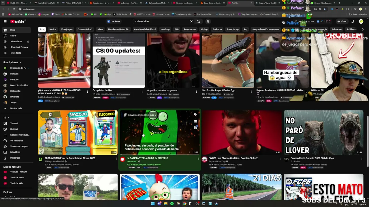Open the El GRAVÍSIMO Error album video thumbnail
369x207 pixels.
point(78,133)
